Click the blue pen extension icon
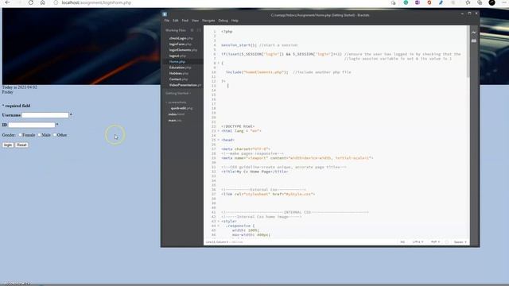This screenshot has height=286, width=509. (441, 2)
